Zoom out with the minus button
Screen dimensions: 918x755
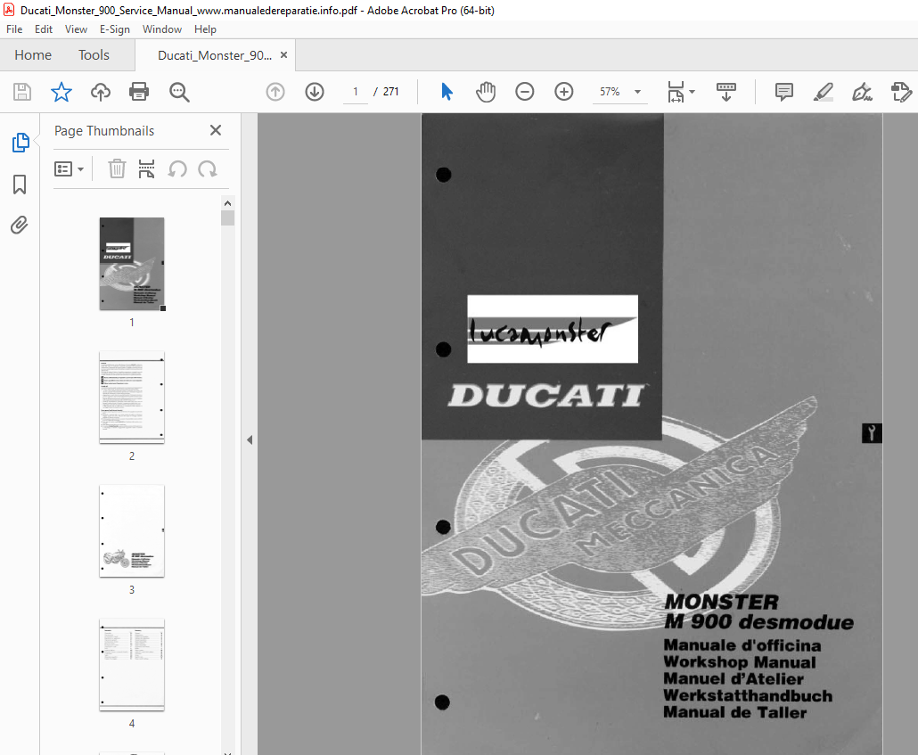click(525, 92)
